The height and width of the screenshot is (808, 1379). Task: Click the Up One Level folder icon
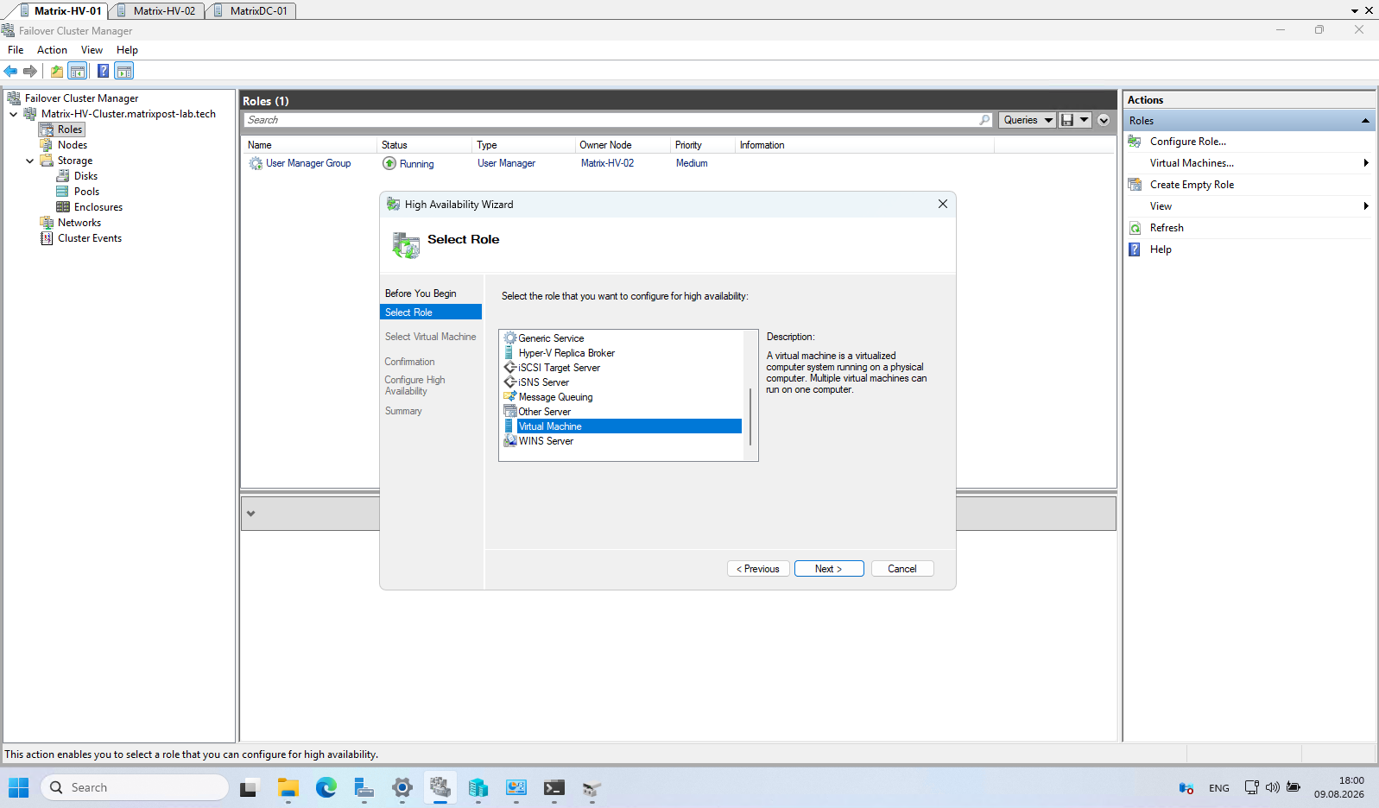click(57, 71)
